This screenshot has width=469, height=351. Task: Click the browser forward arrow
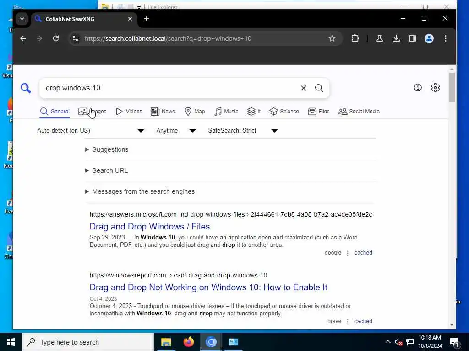tap(39, 38)
